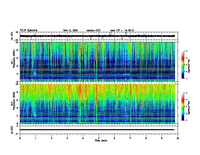Click the "ch.2 Frequency (kHz)" axis label
This screenshot has height=155, width=200.
click(x=13, y=101)
